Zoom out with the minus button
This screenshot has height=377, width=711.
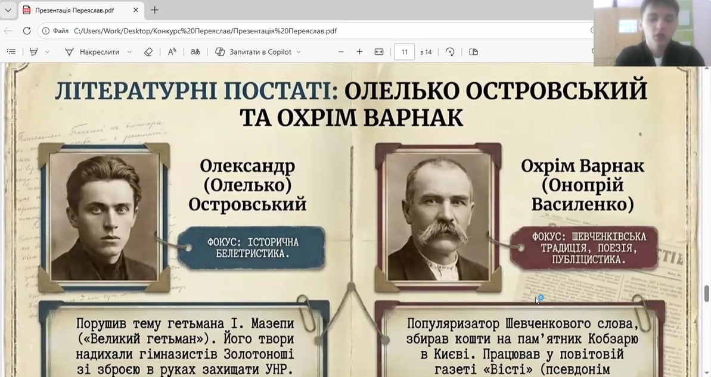tap(341, 52)
